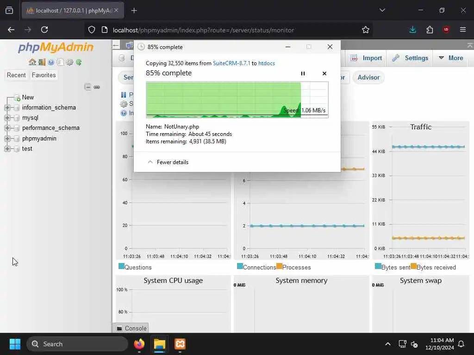Click the New database icon in tree
Screen dimensions: 474x355
(x=17, y=98)
